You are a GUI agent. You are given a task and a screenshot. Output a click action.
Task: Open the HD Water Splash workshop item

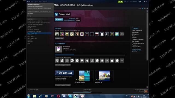point(84,76)
